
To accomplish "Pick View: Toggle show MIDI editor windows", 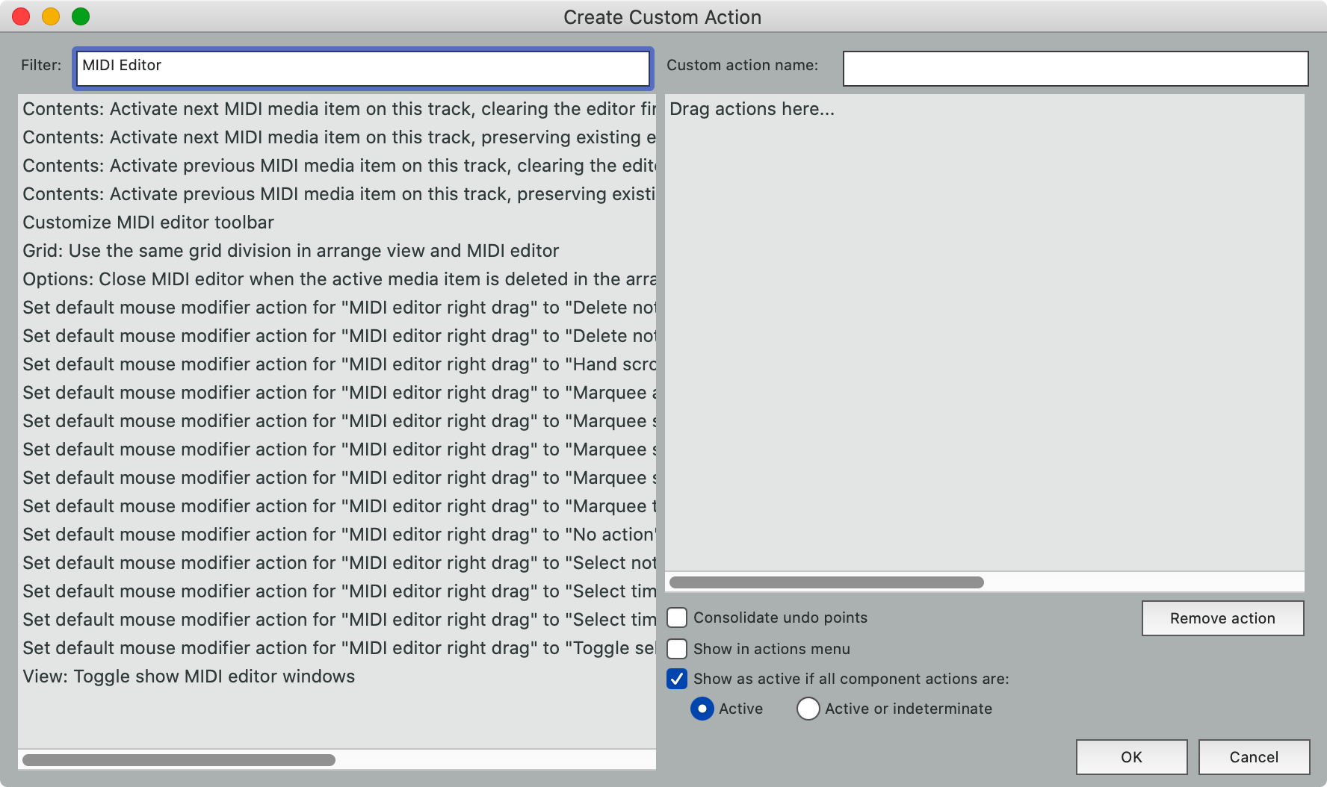I will [189, 676].
